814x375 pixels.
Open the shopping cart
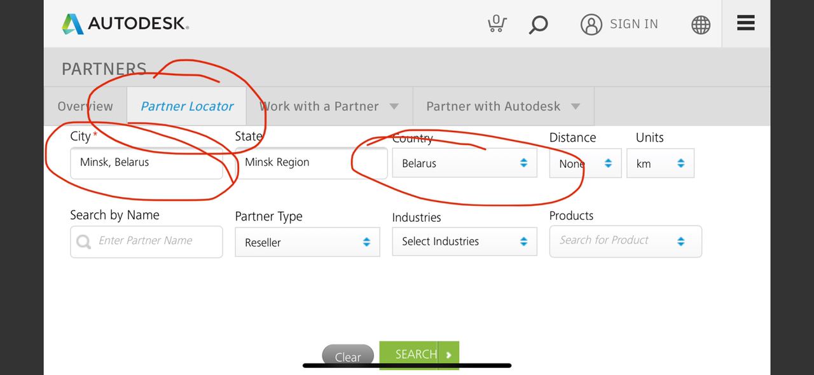(x=497, y=24)
